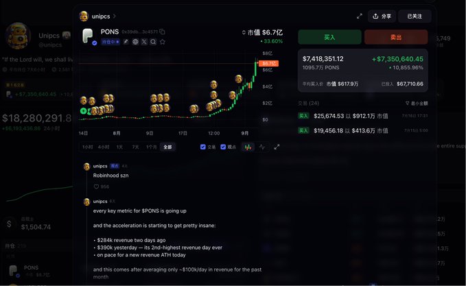Click the 市值 $617.9万 average buy value
Screen dimensions: 466x286
tap(342, 84)
